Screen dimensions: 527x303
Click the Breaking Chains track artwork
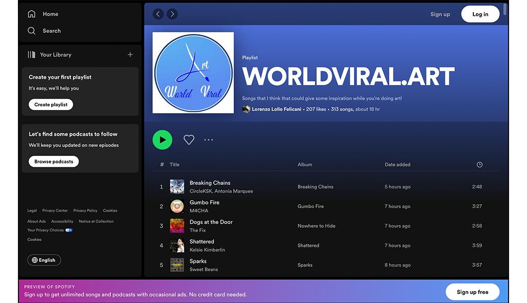(177, 187)
